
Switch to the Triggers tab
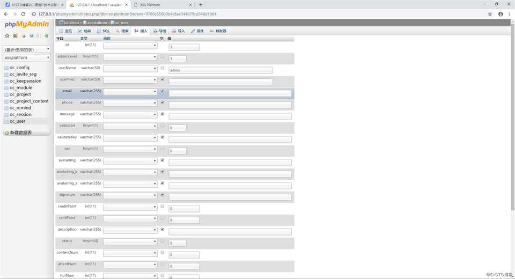[x=218, y=31]
